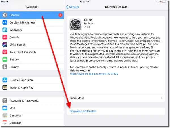Open iTunes & App Store icon

click(5, 80)
